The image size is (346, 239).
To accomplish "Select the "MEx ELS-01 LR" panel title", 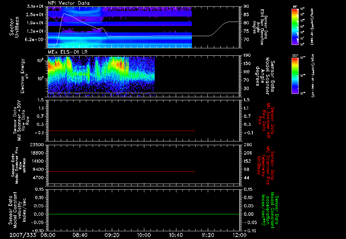I will [68, 52].
